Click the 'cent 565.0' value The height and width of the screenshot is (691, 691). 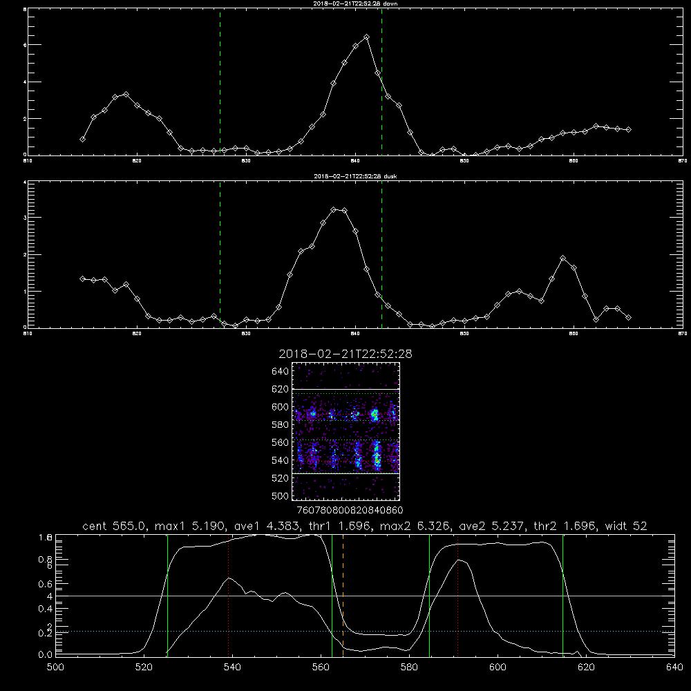[x=115, y=526]
